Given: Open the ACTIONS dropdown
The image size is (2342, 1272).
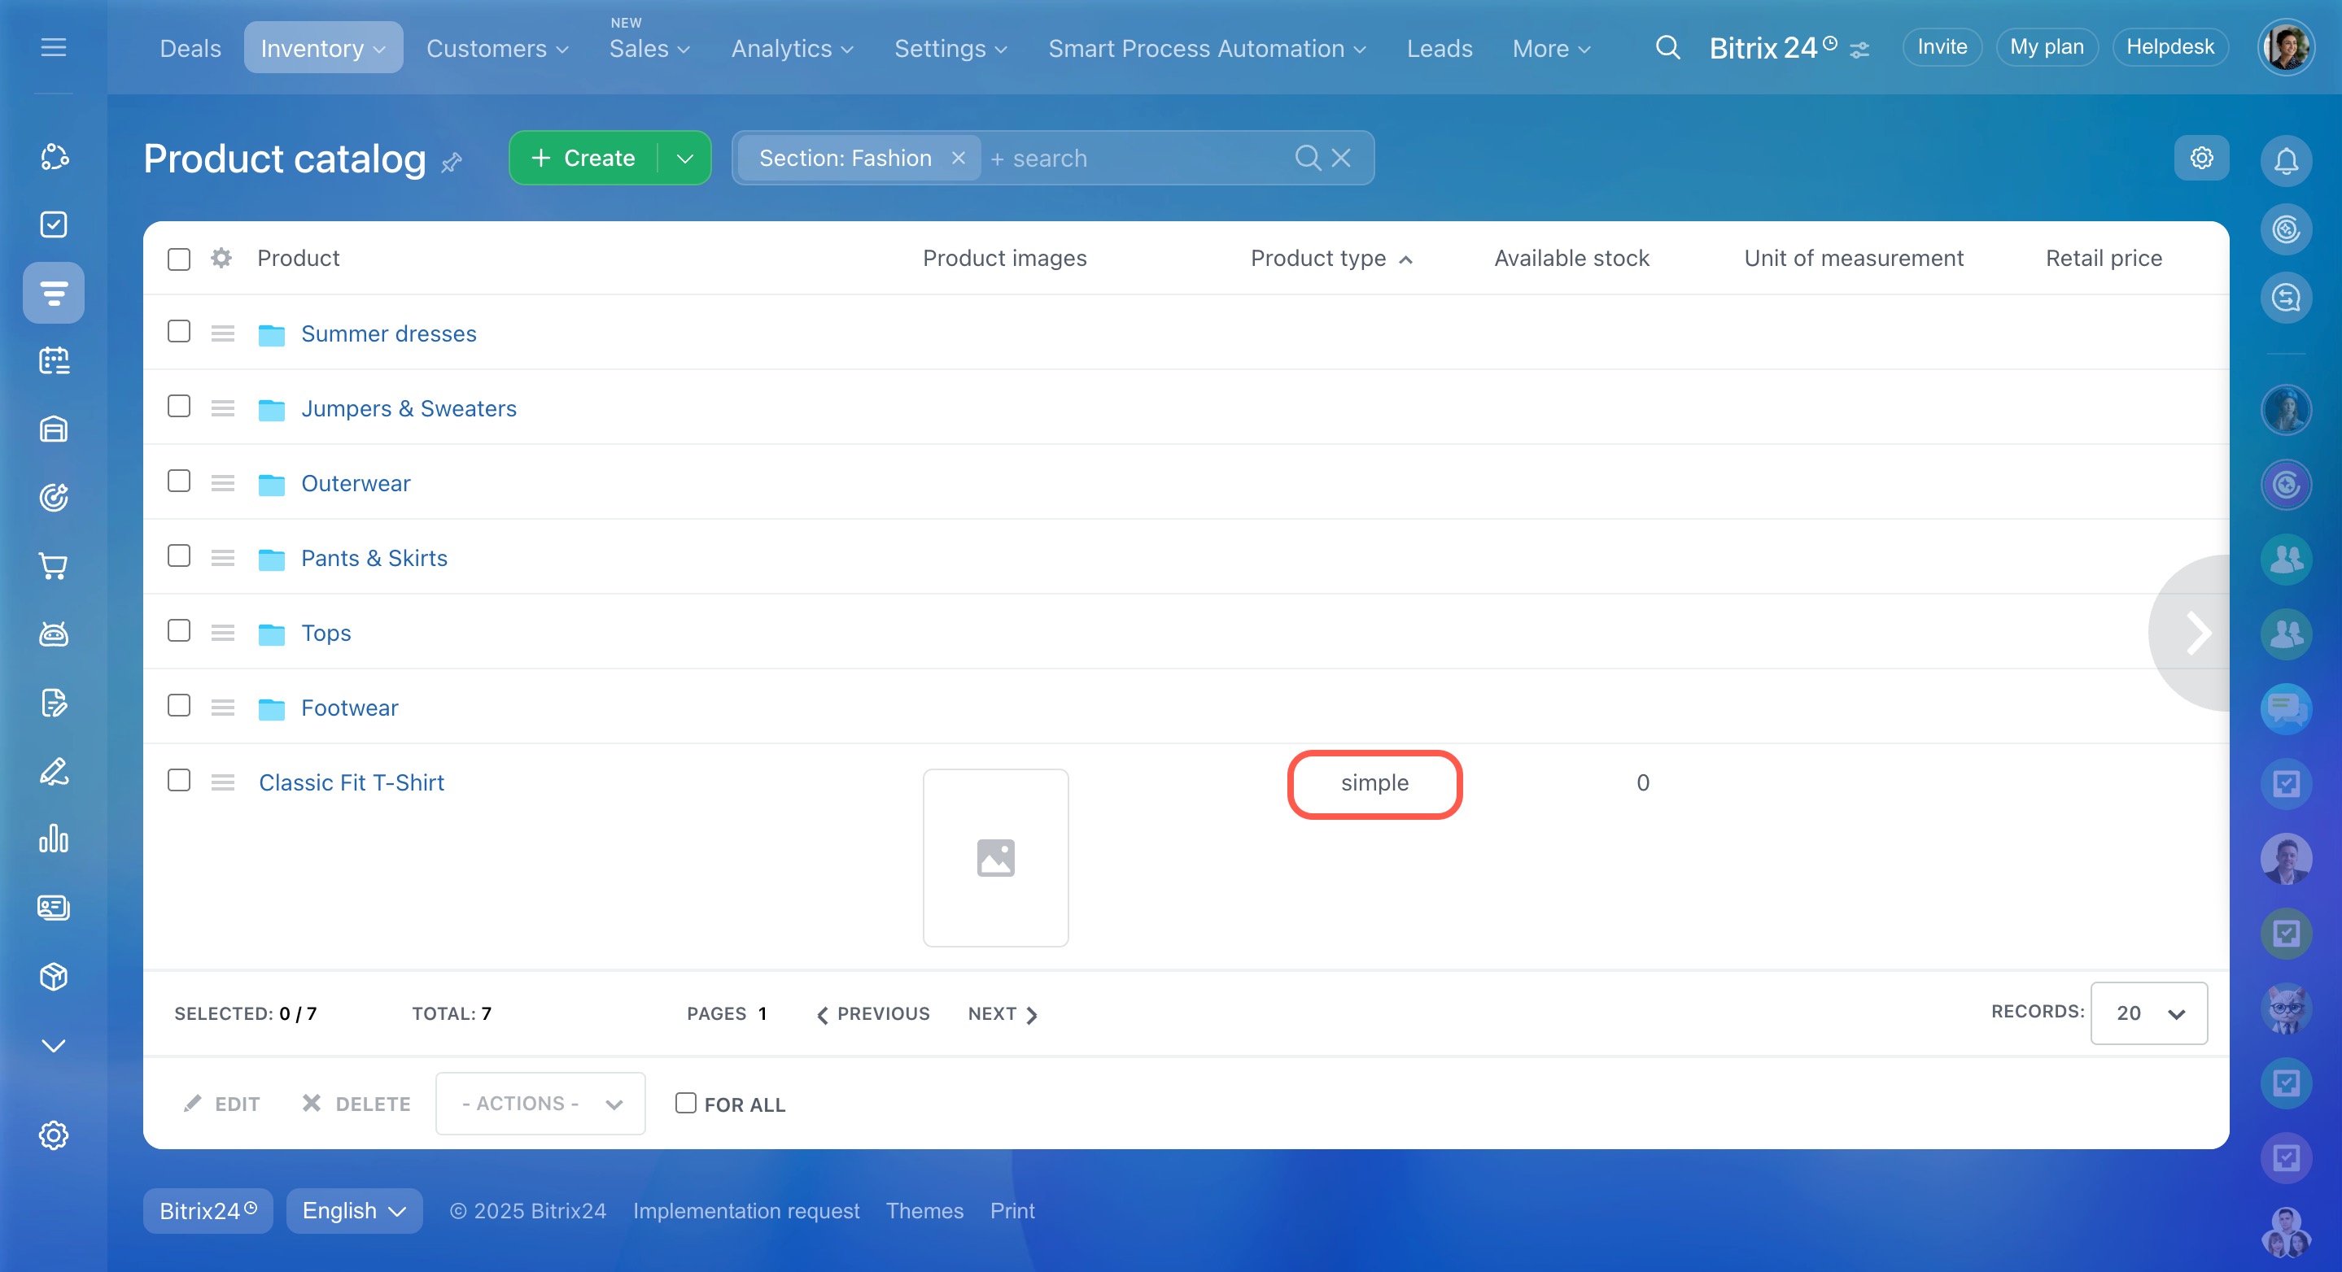Looking at the screenshot, I should pos(540,1103).
